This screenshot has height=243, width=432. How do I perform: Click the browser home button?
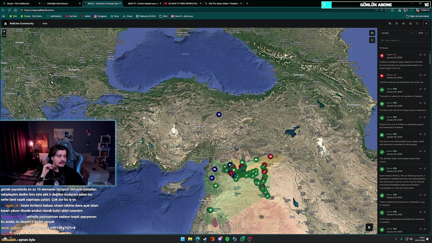coord(16,10)
